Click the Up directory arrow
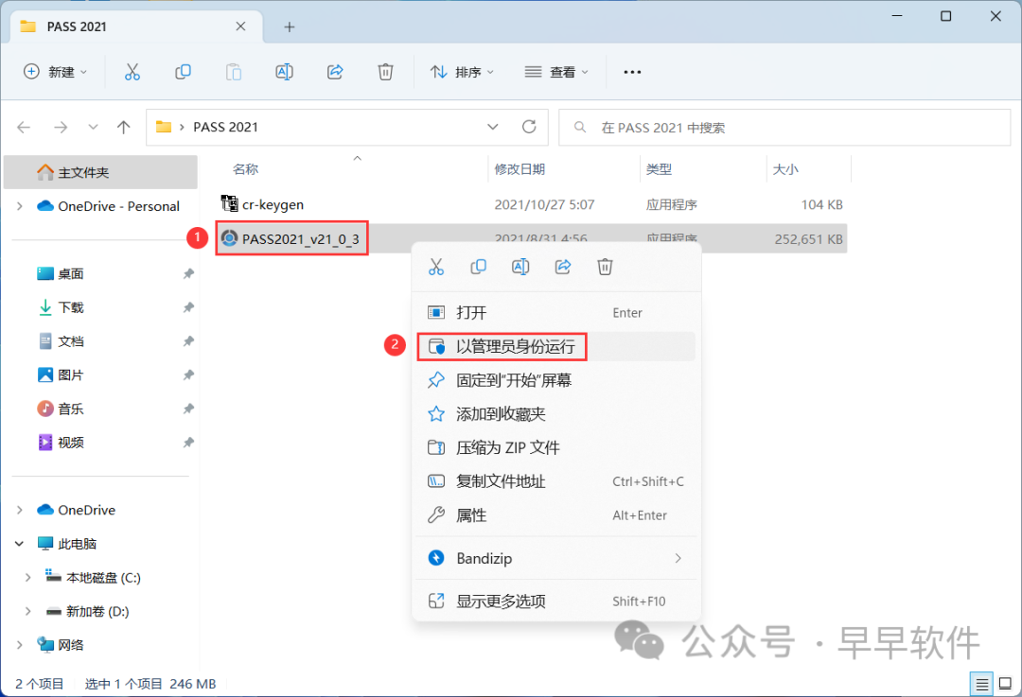 point(123,127)
